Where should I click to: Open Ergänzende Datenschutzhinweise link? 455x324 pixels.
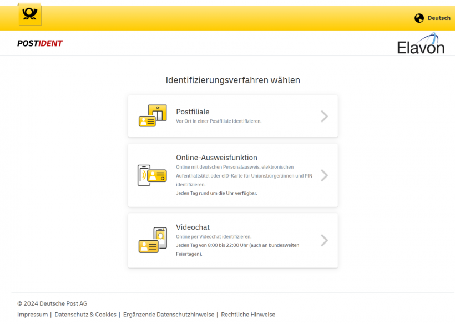tap(169, 315)
